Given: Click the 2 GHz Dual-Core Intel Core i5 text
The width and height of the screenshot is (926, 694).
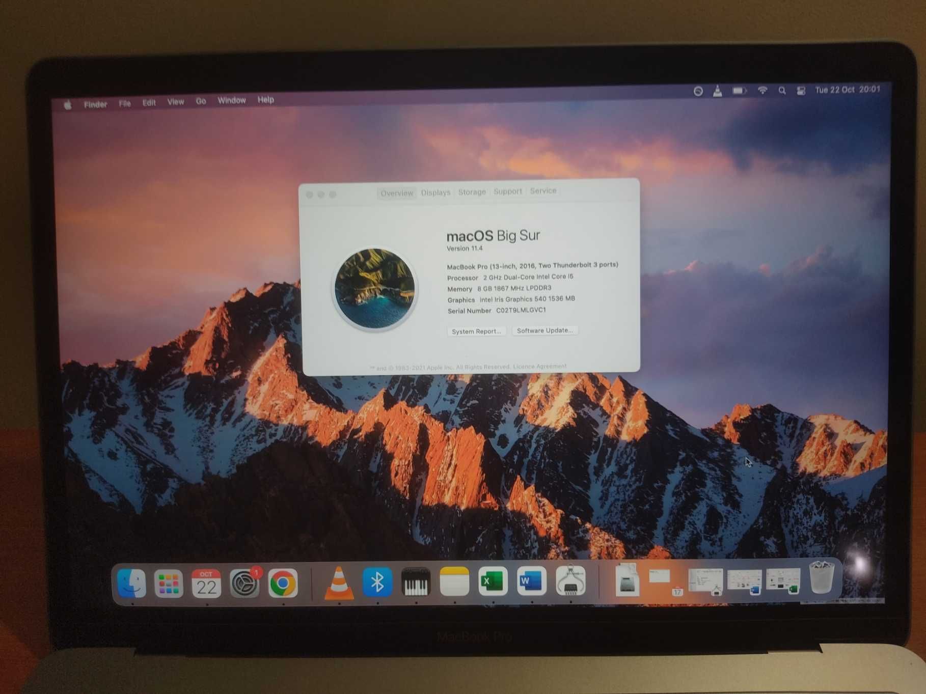Looking at the screenshot, I should 528,277.
